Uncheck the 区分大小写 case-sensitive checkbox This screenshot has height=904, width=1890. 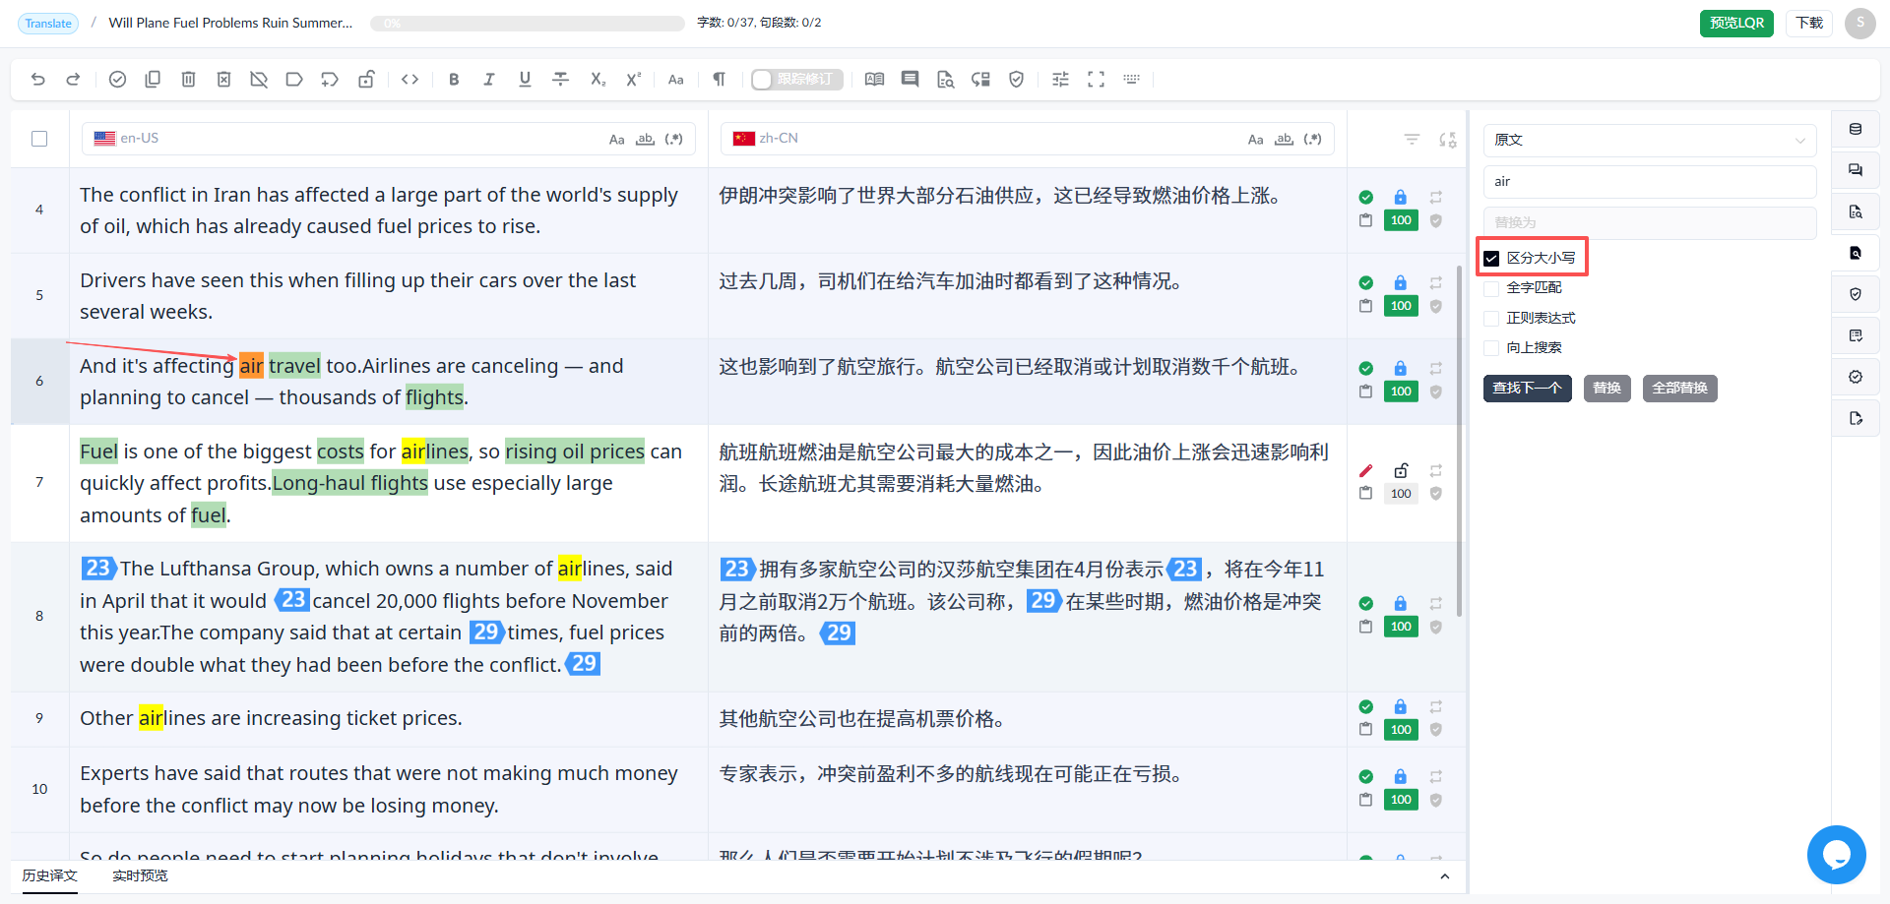click(x=1491, y=259)
